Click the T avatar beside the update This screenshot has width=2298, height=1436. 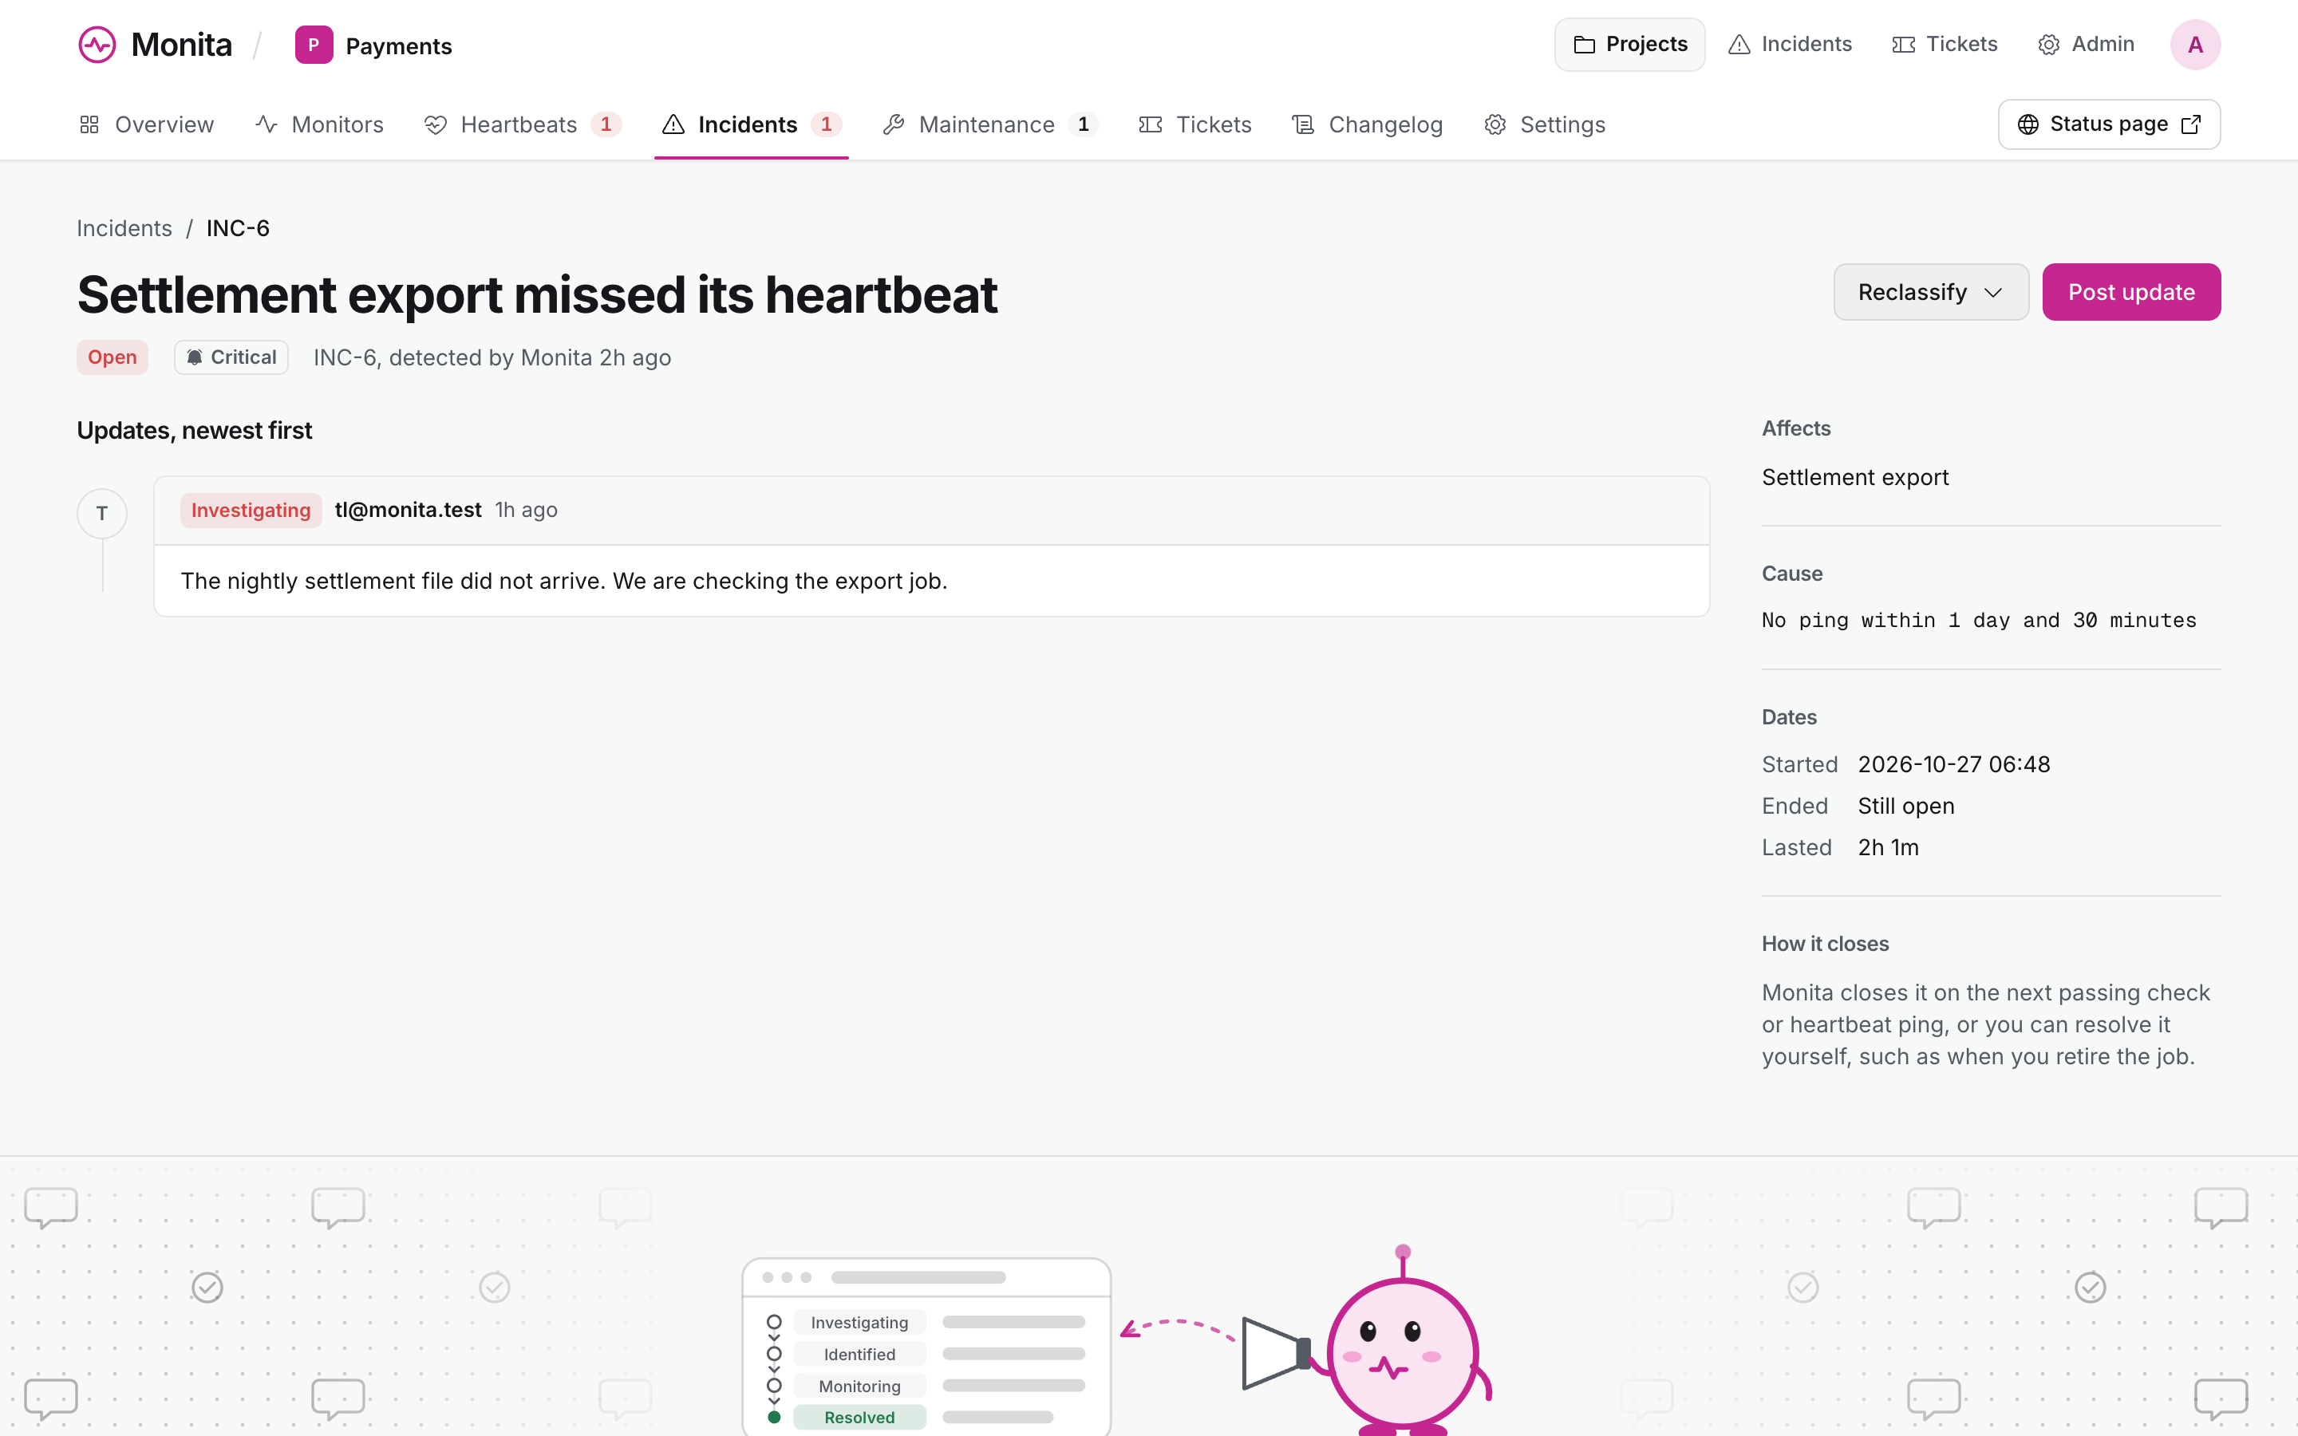click(x=101, y=514)
